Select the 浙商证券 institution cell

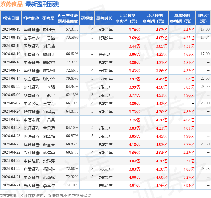tap(32, 112)
